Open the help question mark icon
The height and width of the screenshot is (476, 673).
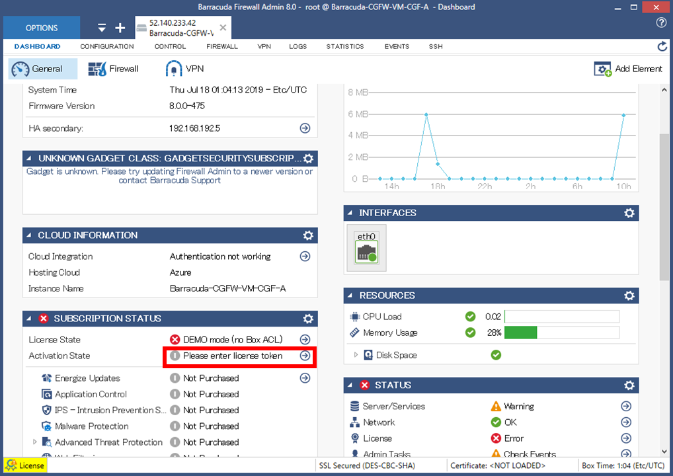661,22
